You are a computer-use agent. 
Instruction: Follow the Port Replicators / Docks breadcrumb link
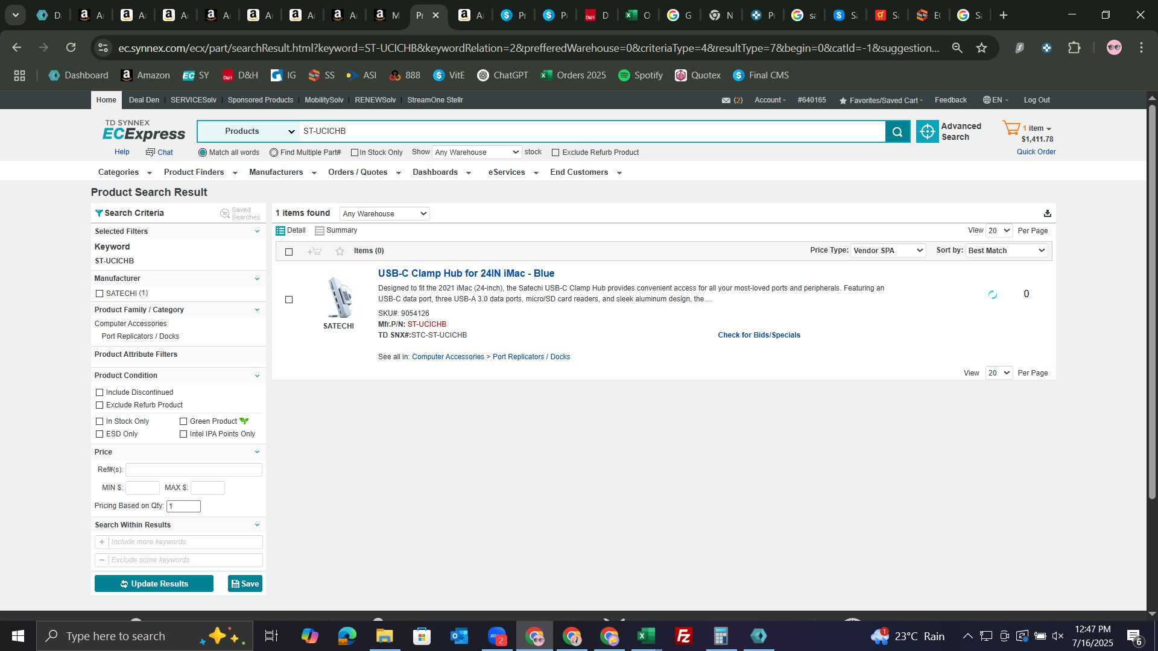point(531,357)
